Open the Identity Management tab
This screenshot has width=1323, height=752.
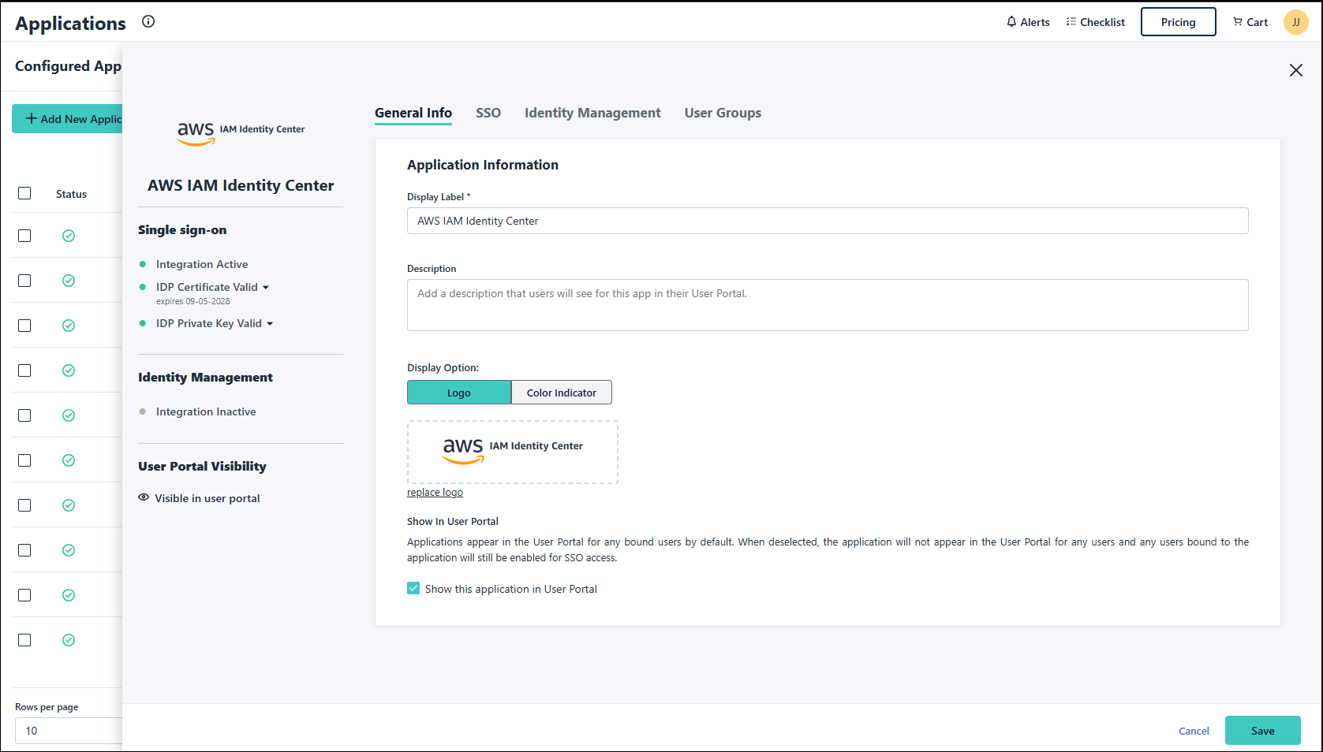point(592,113)
